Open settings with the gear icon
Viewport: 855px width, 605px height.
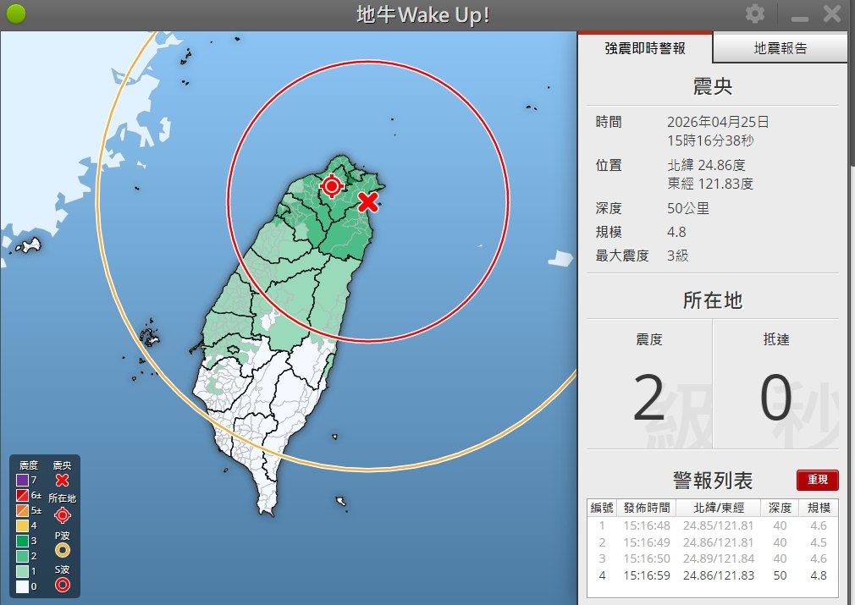click(x=754, y=14)
